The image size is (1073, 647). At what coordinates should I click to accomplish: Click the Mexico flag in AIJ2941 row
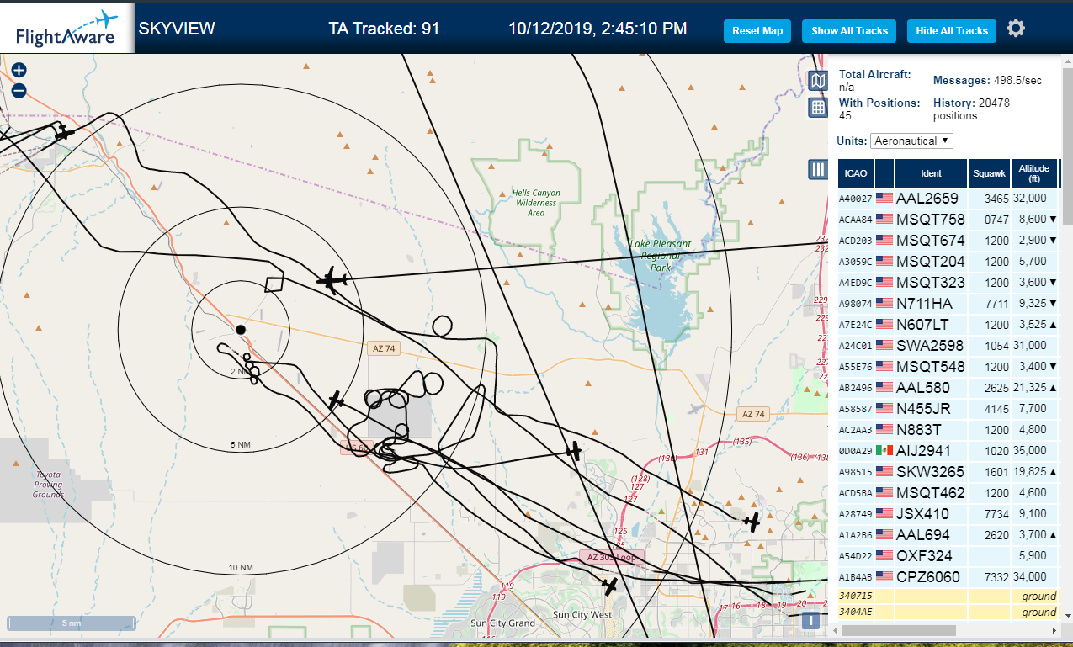pyautogui.click(x=884, y=451)
